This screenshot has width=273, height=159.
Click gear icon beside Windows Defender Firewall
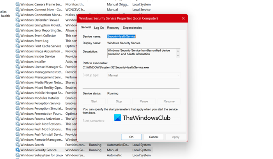click(18, 20)
